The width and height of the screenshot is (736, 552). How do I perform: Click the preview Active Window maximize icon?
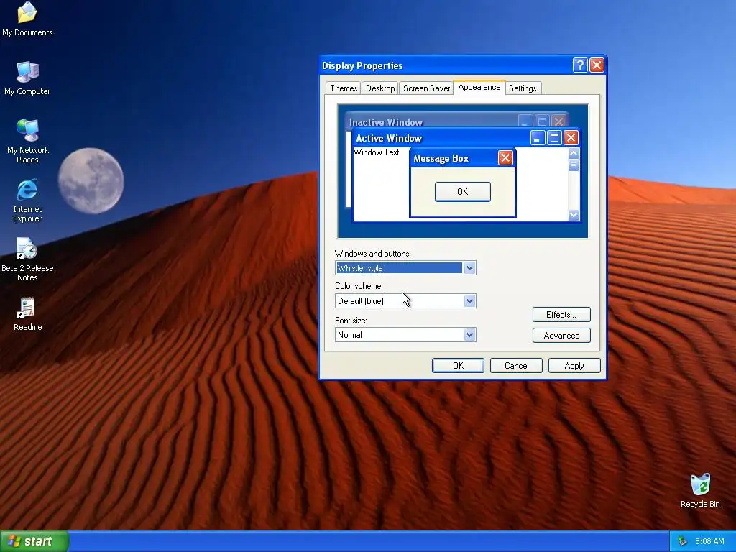tap(554, 138)
